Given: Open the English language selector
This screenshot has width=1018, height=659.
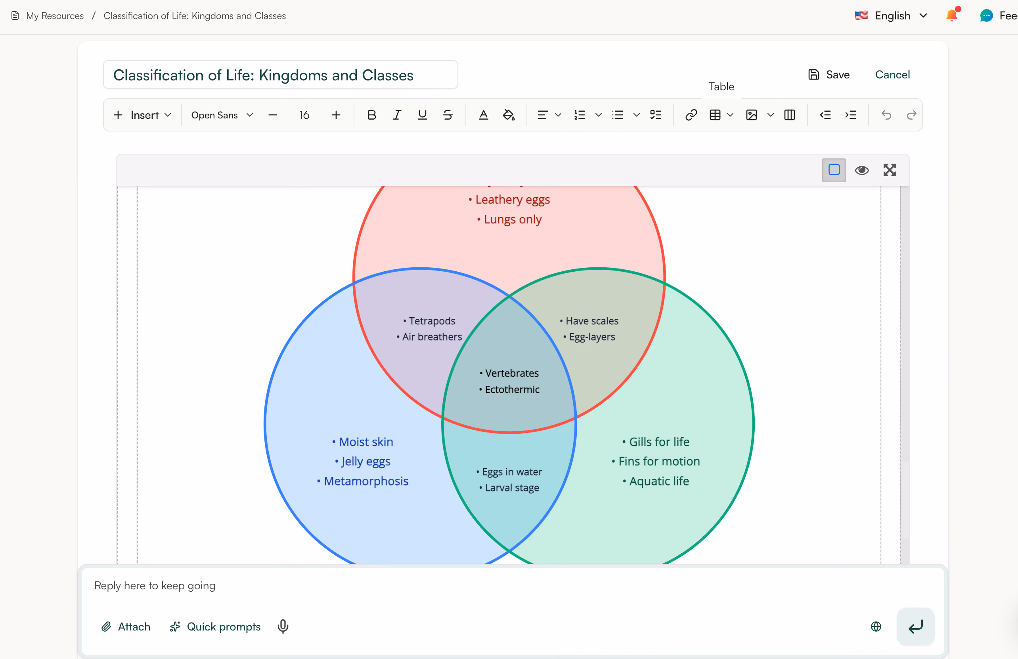Looking at the screenshot, I should [891, 16].
